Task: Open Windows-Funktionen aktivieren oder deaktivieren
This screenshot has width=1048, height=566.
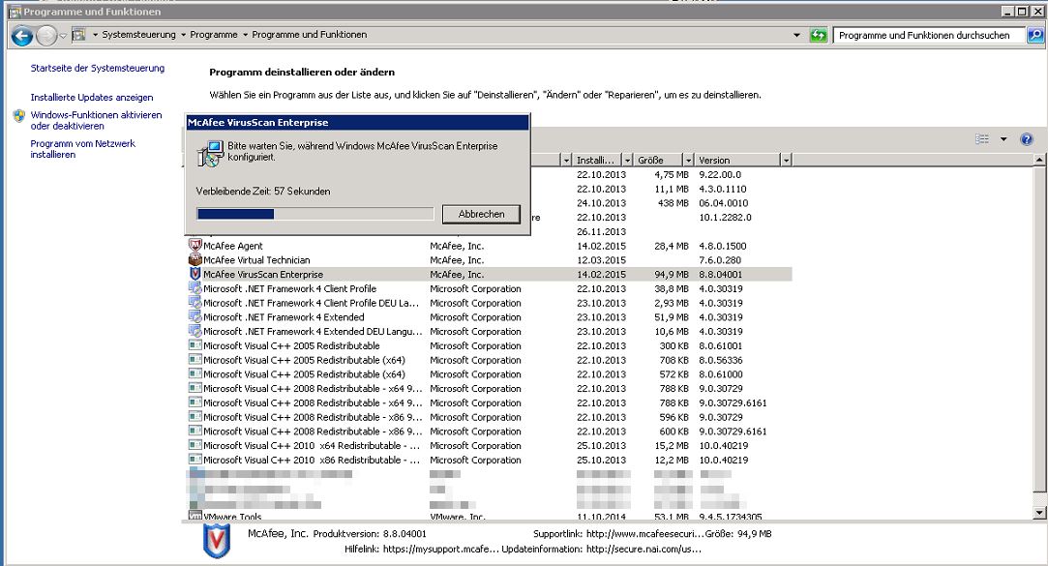Action: pos(96,120)
